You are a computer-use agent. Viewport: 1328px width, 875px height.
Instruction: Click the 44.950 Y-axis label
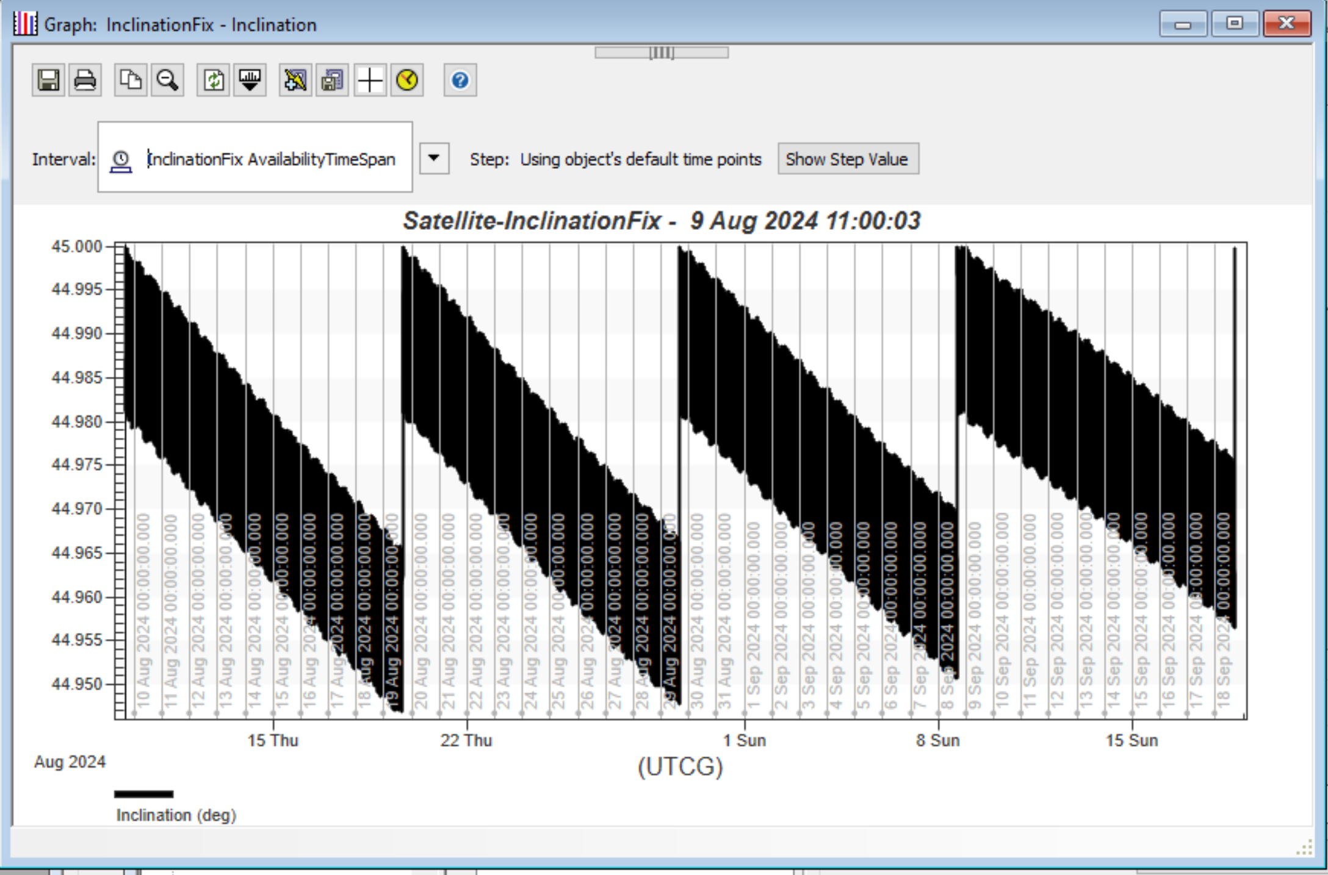click(x=76, y=684)
